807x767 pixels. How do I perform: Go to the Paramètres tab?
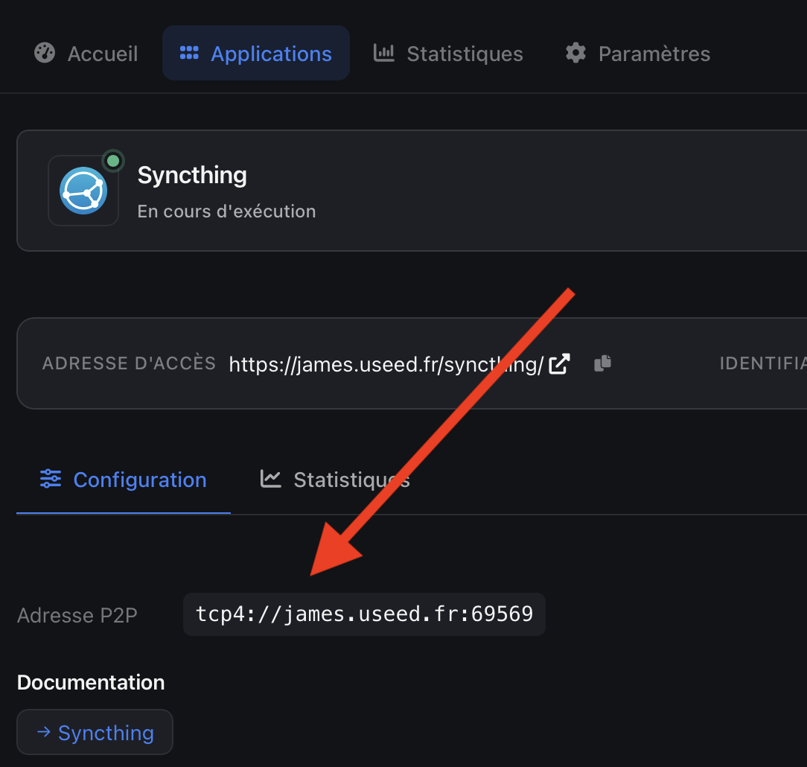[638, 54]
